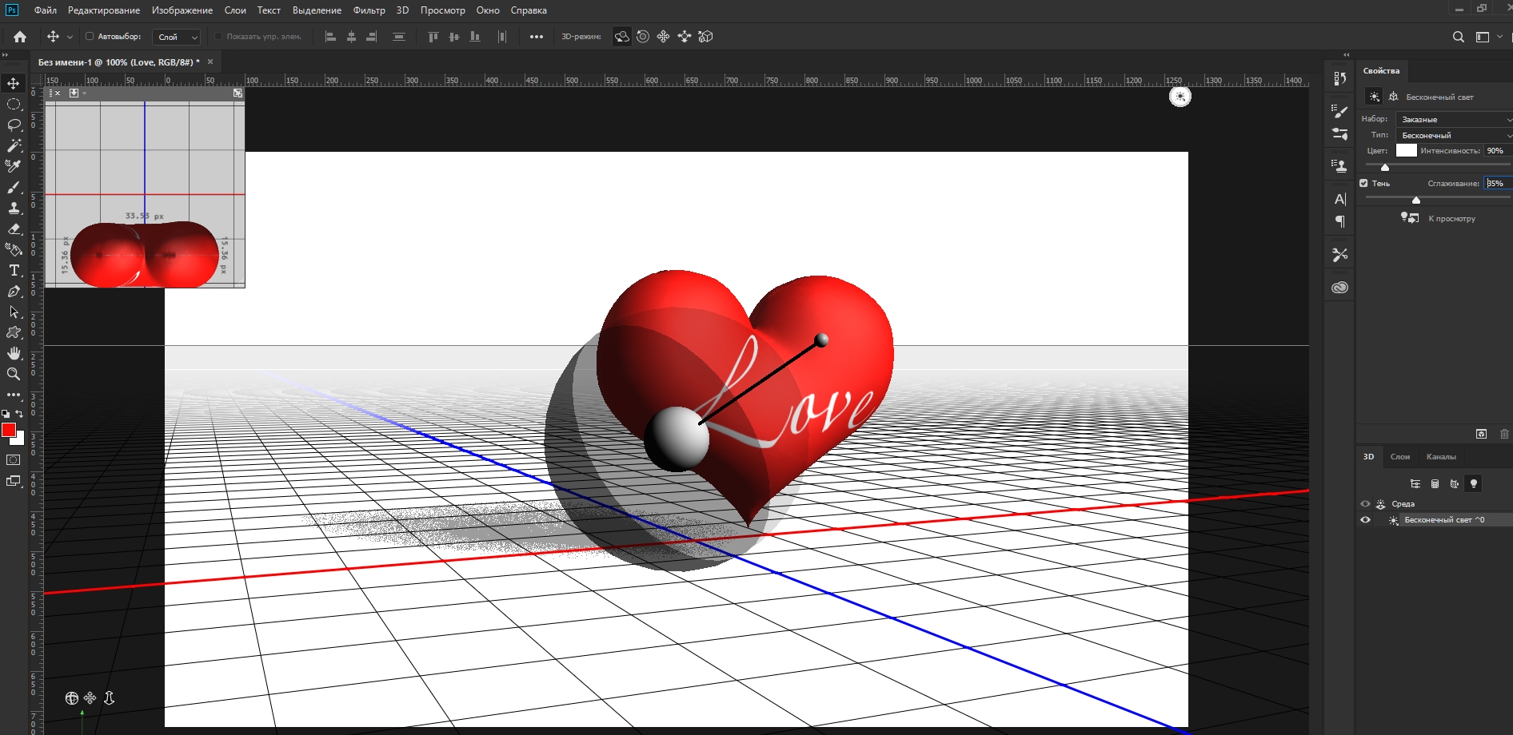The image size is (1513, 735).
Task: Select the Move tool in toolbar
Action: (x=14, y=84)
